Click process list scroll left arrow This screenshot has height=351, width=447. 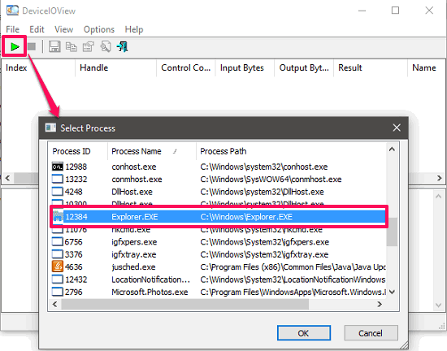tap(55, 304)
